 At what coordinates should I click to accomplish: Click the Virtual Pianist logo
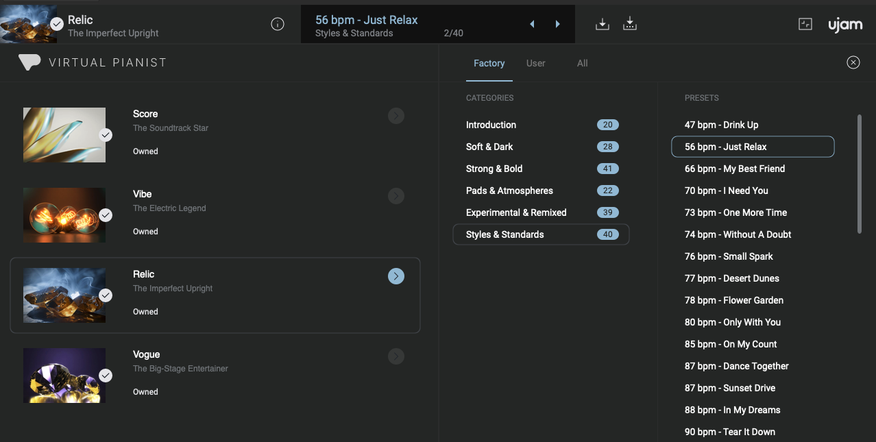click(x=93, y=62)
